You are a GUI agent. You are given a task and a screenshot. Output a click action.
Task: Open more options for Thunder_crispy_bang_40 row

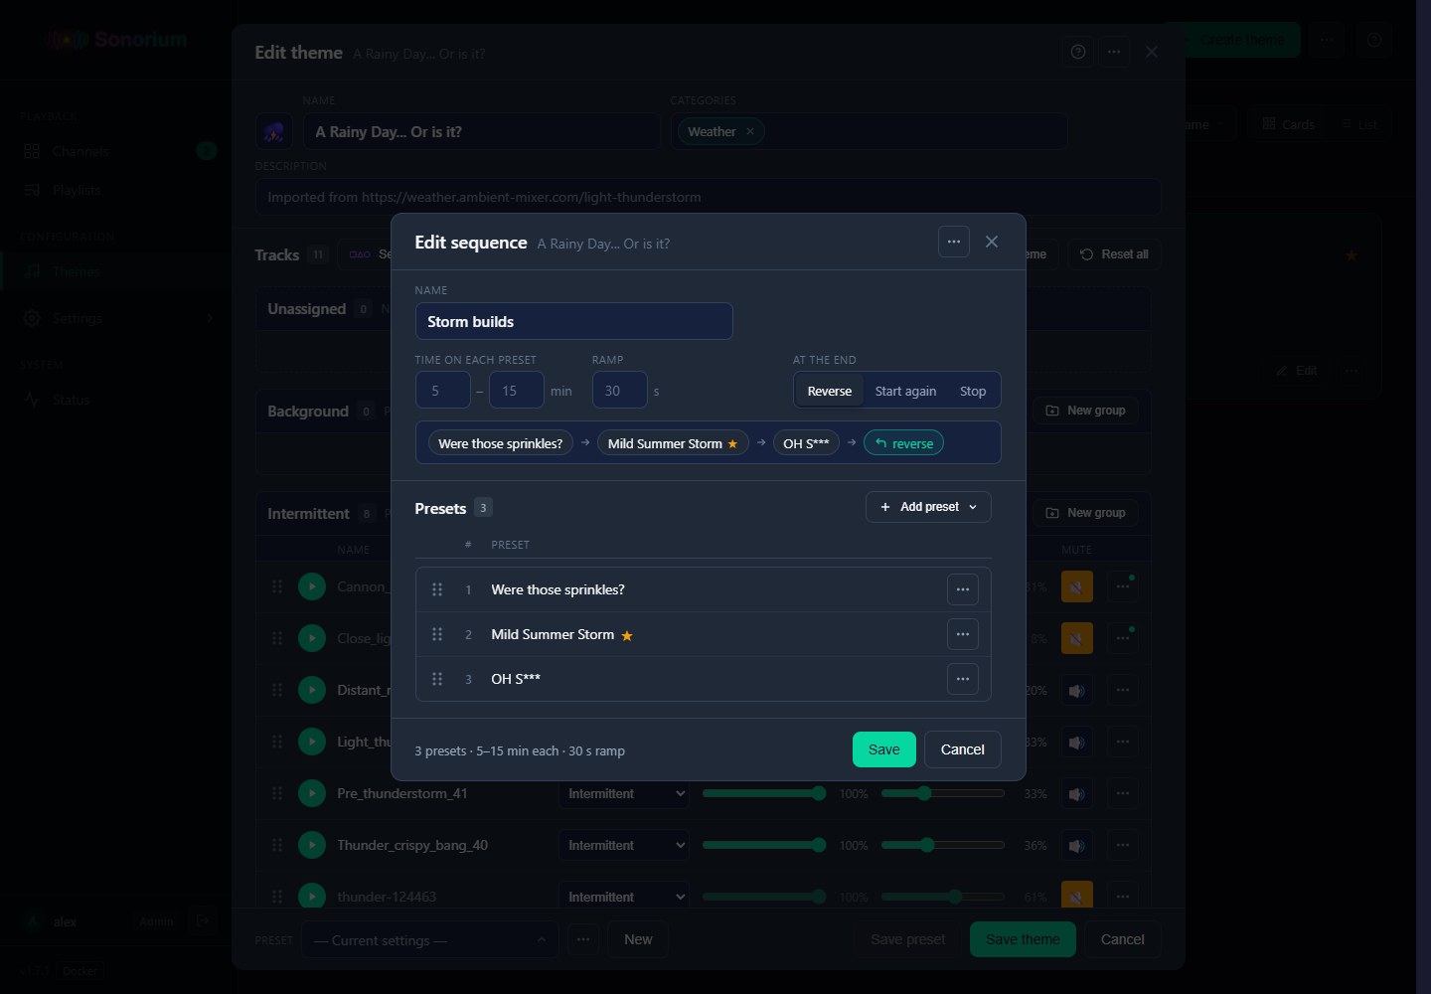(1123, 845)
